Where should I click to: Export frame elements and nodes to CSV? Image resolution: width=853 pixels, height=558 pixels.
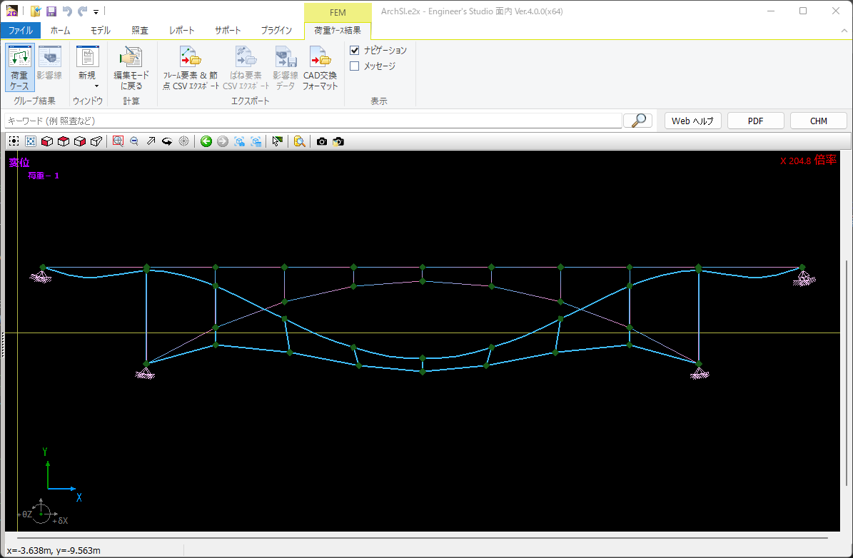coord(191,68)
